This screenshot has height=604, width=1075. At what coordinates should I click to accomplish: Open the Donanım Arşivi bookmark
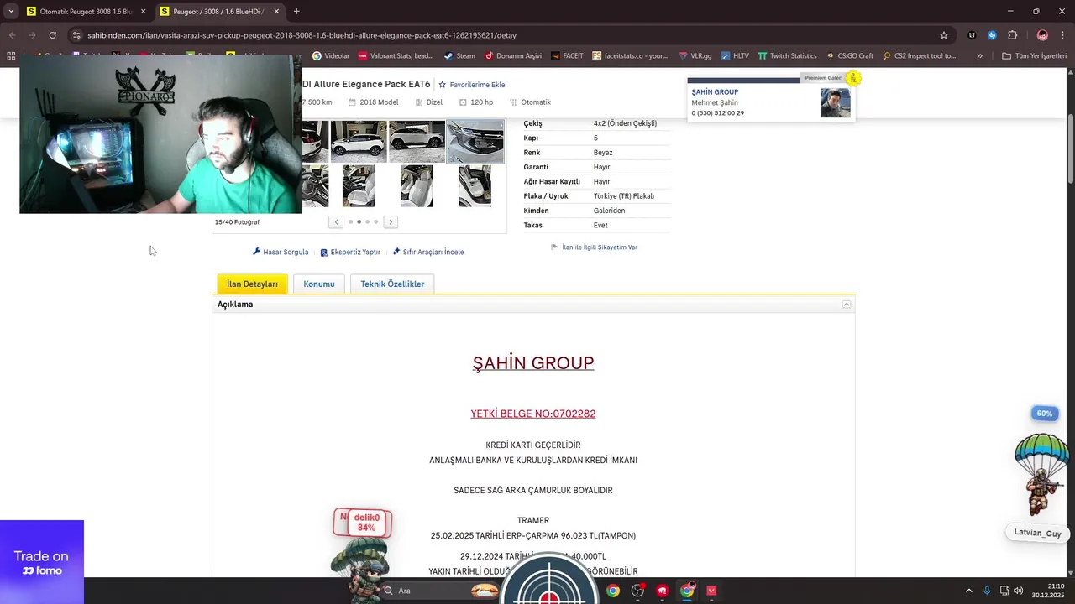(x=513, y=56)
